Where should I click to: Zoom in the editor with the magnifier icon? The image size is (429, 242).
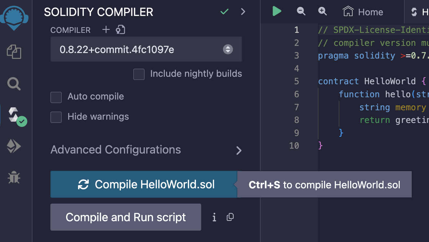(322, 11)
